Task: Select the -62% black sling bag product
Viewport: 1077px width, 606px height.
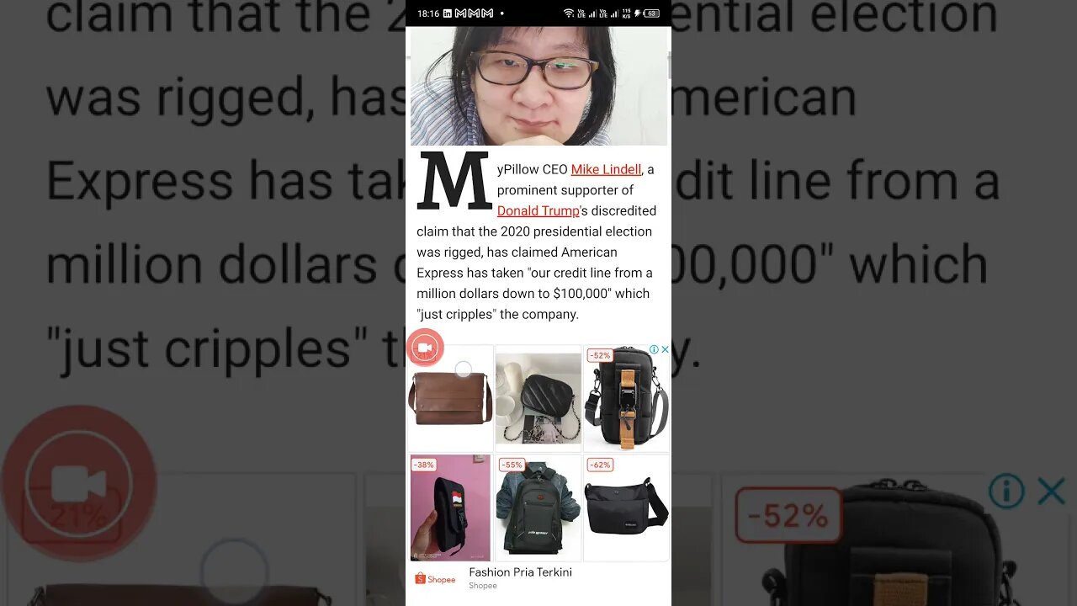Action: click(x=627, y=508)
